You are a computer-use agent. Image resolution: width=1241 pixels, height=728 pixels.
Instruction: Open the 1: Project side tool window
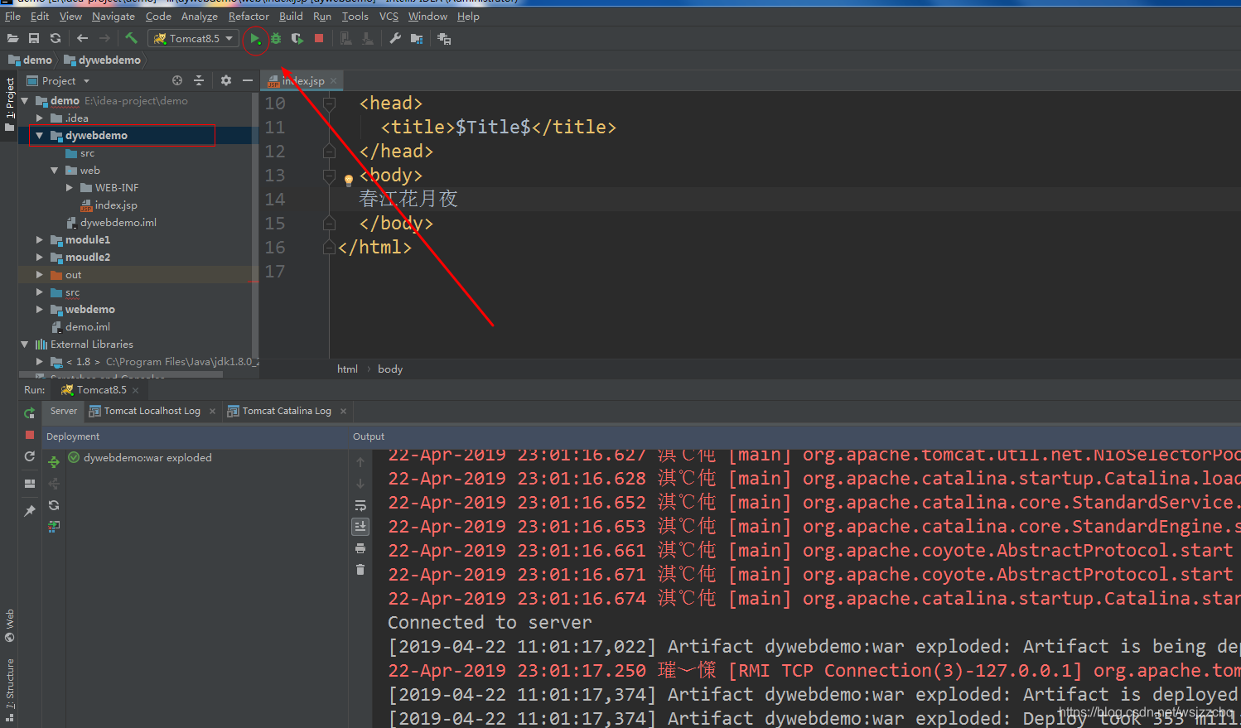click(10, 104)
